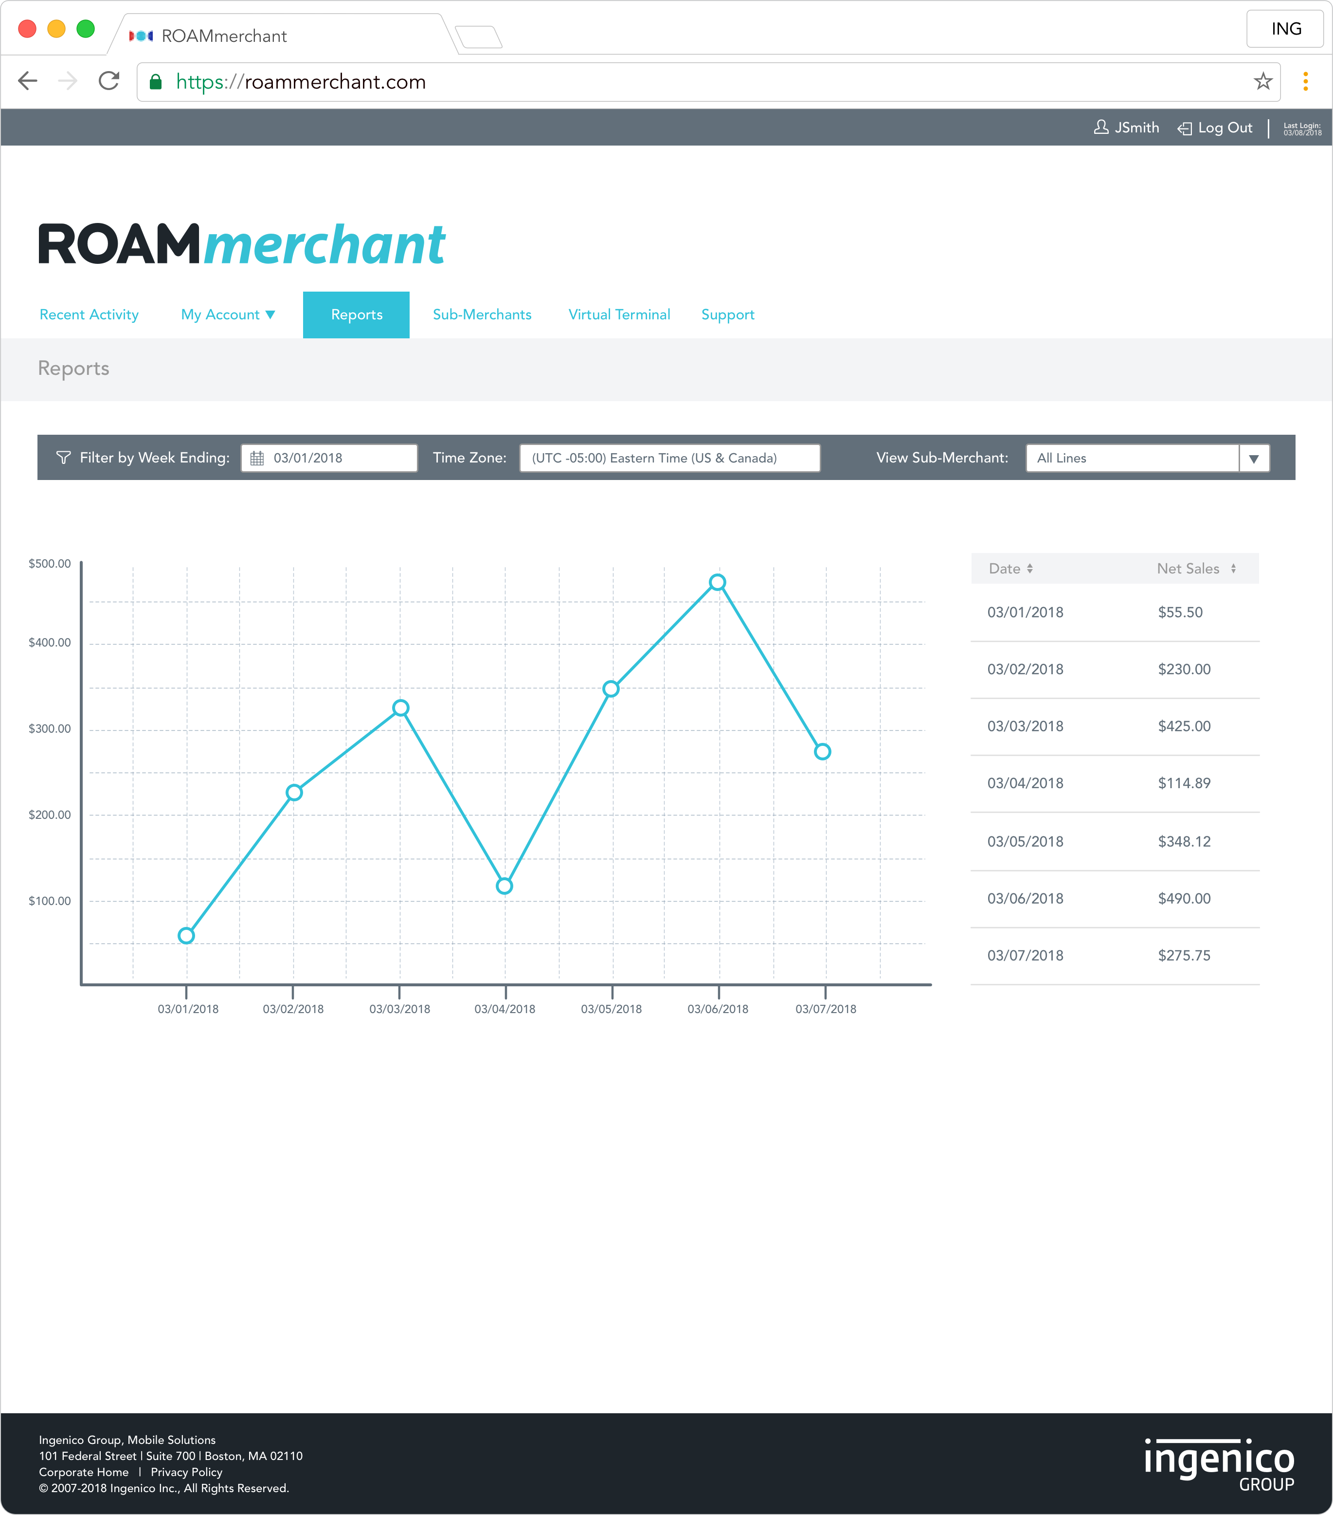Select net sales value $490.00
The image size is (1333, 1515).
pos(1184,899)
